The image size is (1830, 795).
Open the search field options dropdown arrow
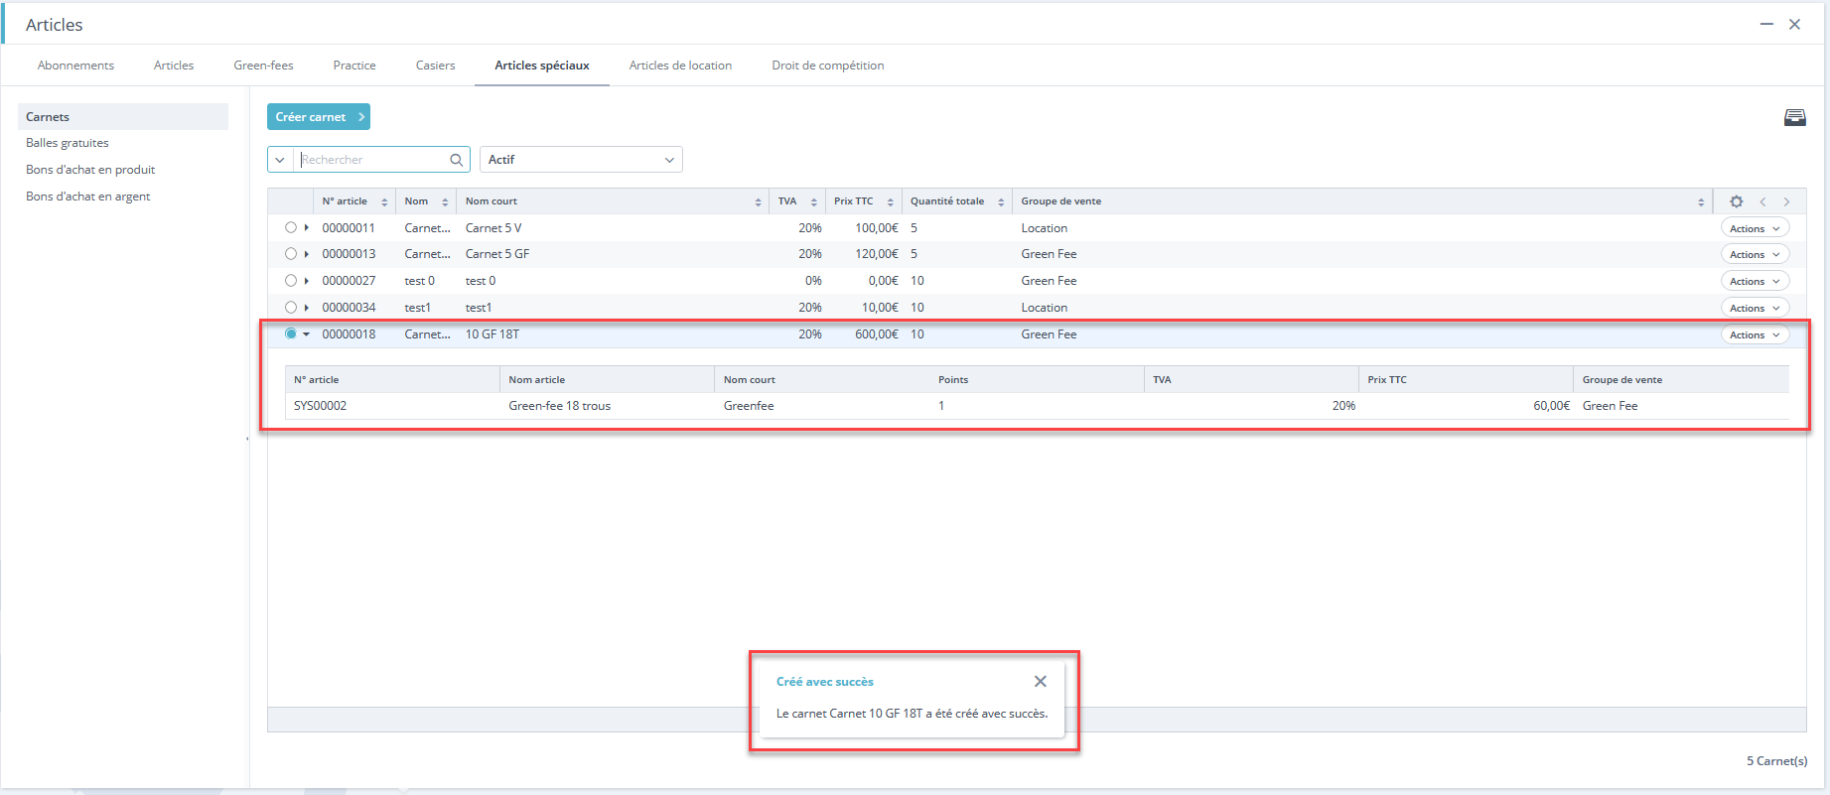coord(280,160)
